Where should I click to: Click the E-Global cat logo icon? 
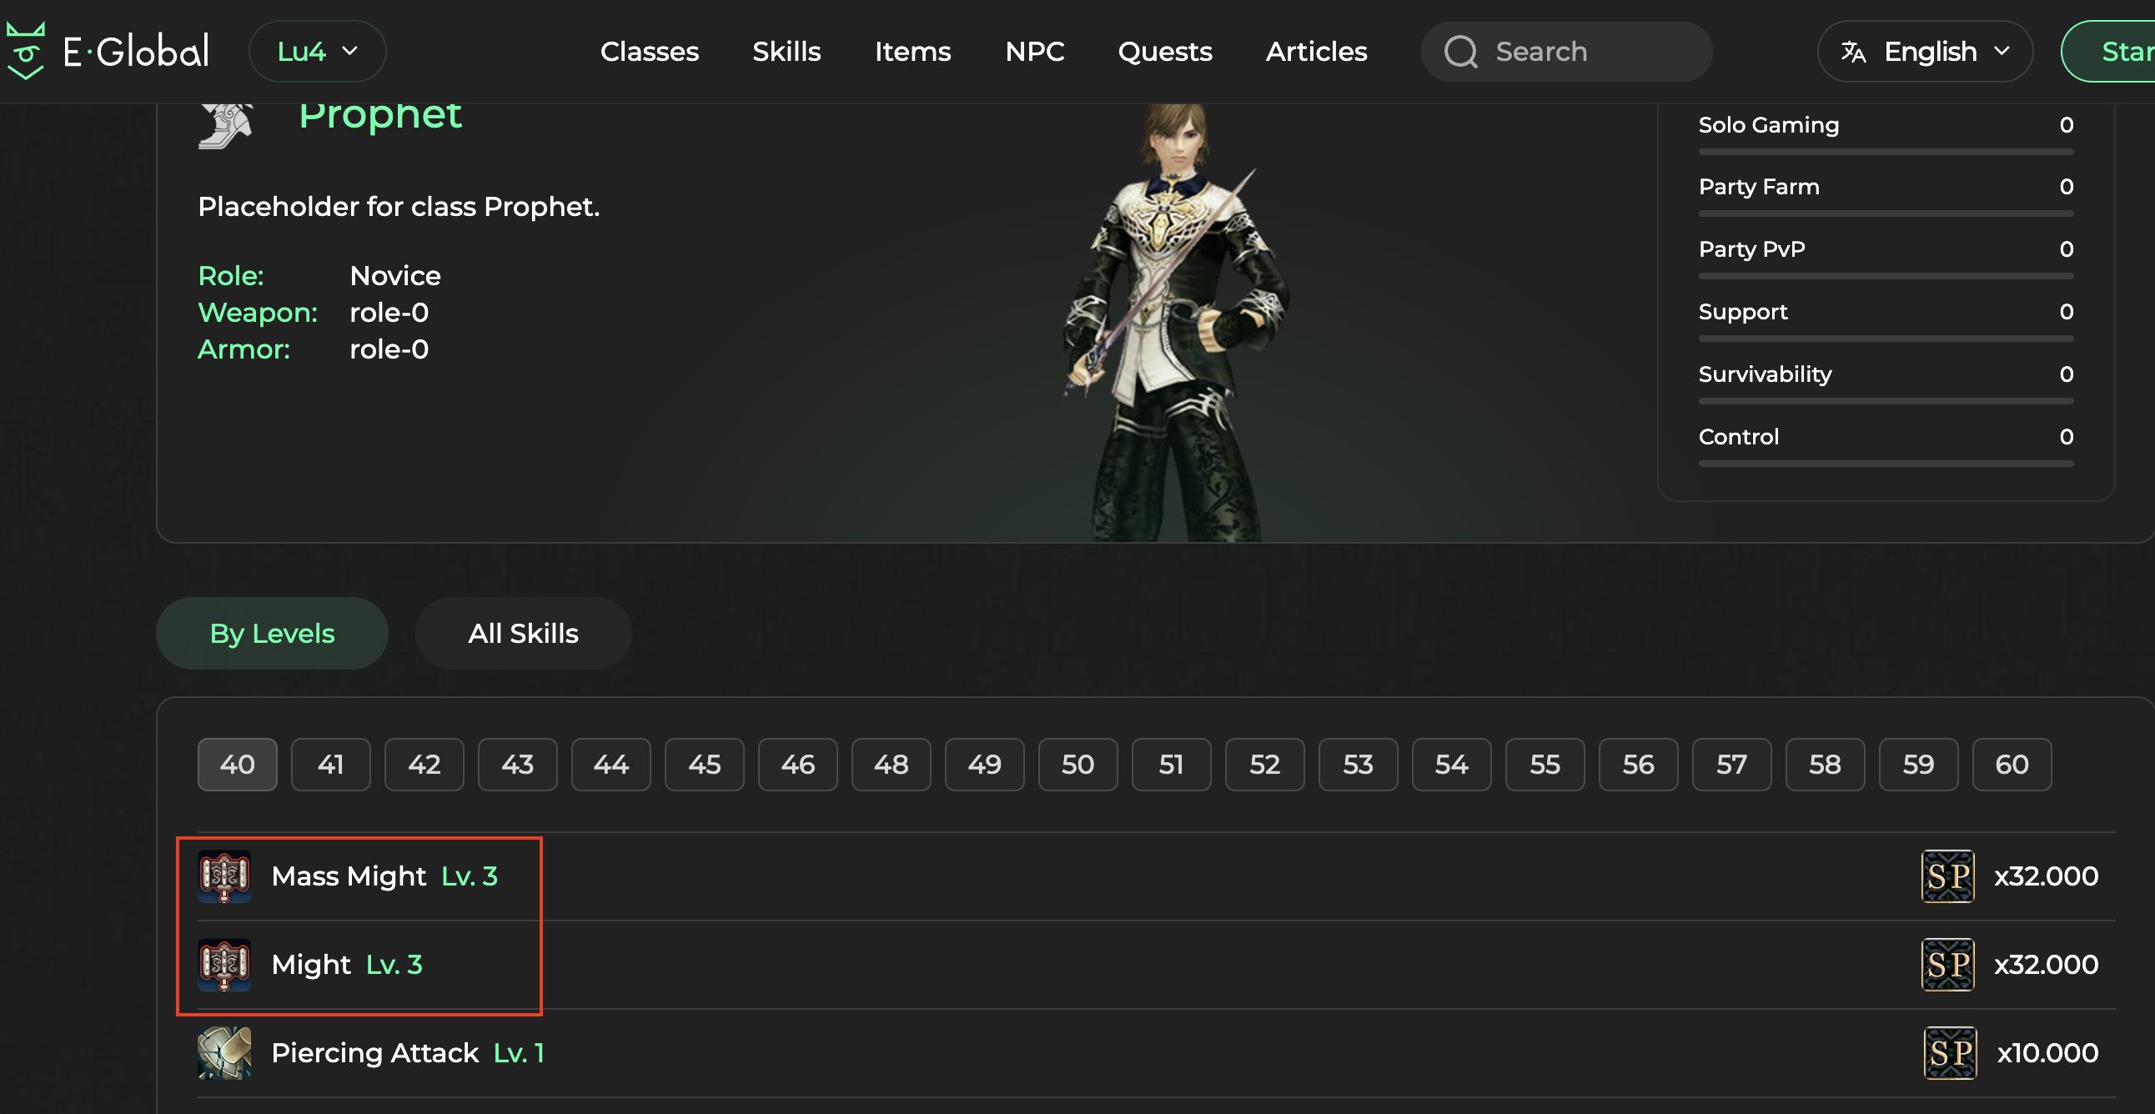click(x=26, y=51)
